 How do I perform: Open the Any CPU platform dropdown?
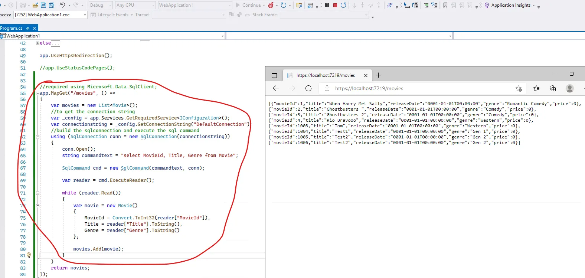(x=135, y=5)
